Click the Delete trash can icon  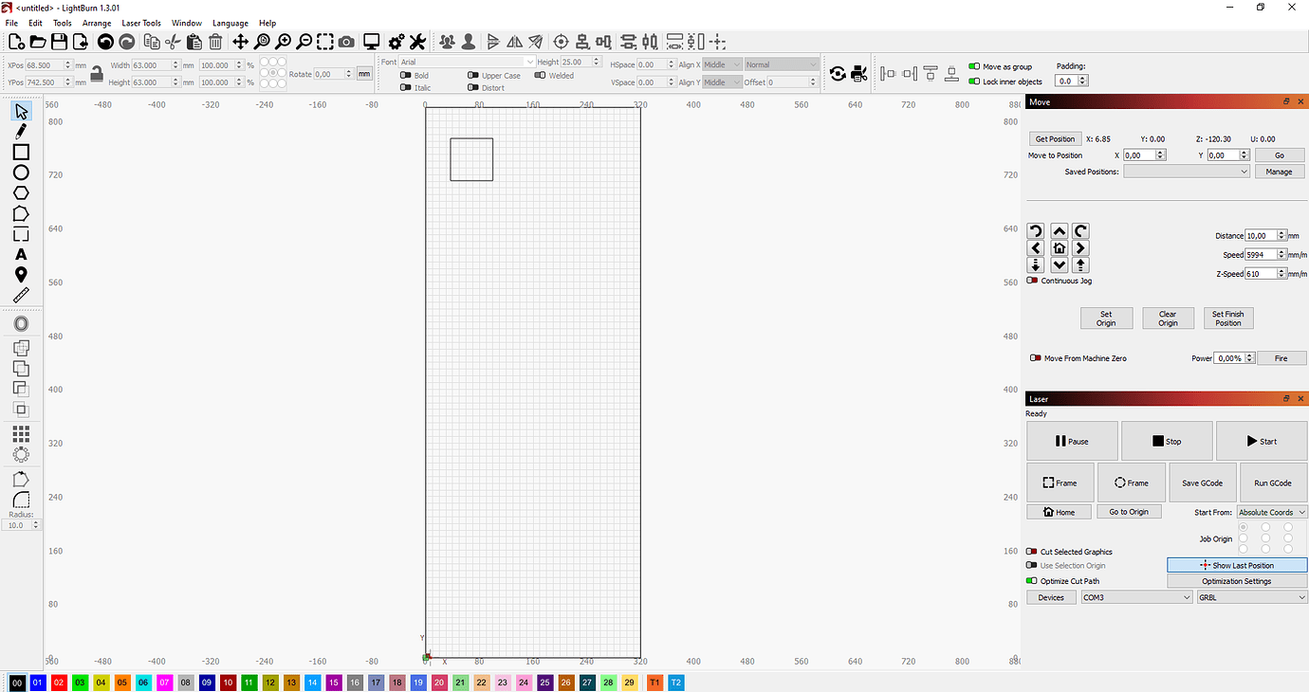[215, 42]
